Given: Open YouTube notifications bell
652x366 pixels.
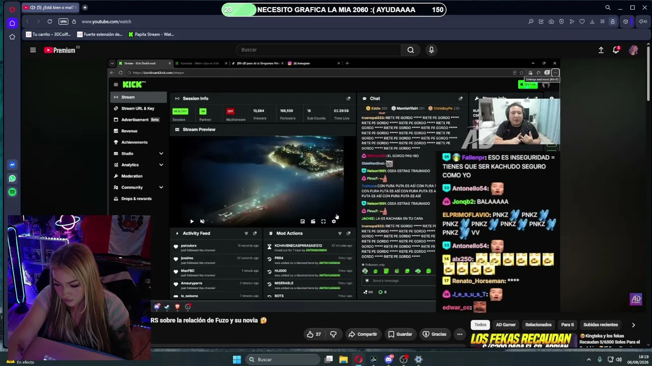Looking at the screenshot, I should pyautogui.click(x=616, y=50).
